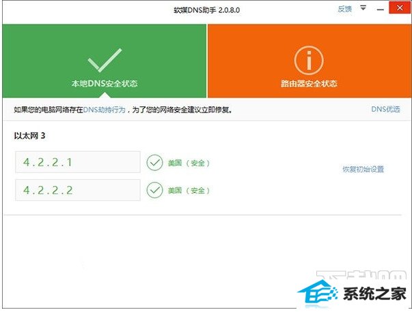Open the 反馈 feedback link
The image size is (412, 312).
(x=344, y=9)
